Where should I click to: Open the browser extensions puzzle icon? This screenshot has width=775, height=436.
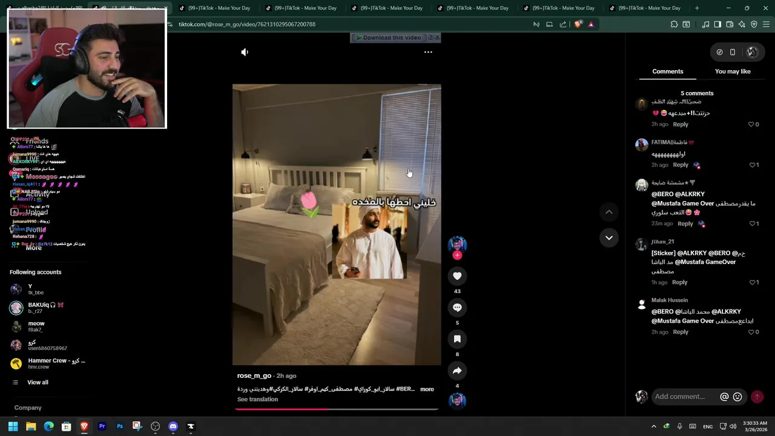pos(674,24)
